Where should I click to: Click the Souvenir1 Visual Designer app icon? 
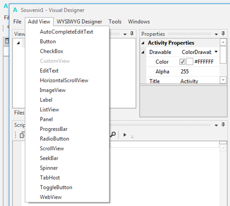tap(15, 10)
